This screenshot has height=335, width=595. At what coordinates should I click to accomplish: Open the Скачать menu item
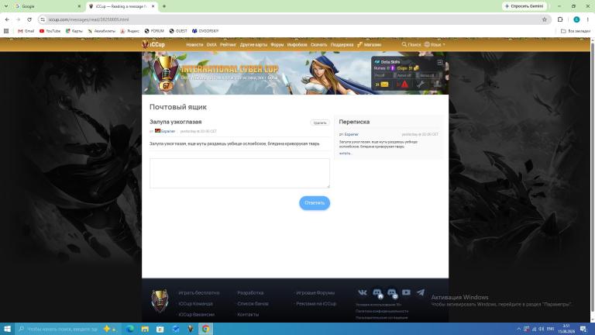click(x=318, y=45)
